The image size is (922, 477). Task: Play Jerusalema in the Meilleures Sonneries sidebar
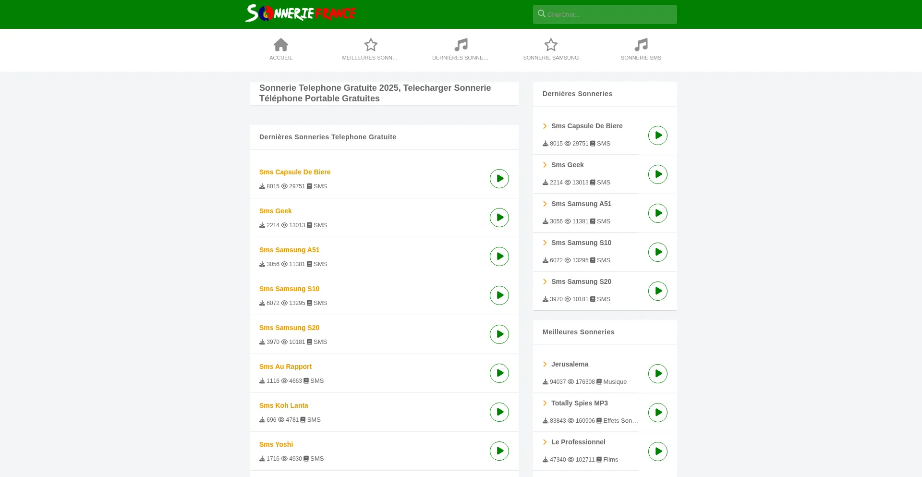pyautogui.click(x=658, y=374)
